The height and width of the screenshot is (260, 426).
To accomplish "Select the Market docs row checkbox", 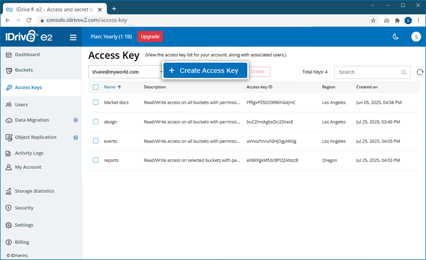I will pos(96,102).
